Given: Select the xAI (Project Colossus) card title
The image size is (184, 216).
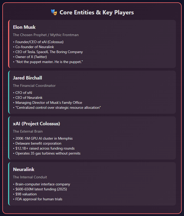Looking at the screenshot, I should pyautogui.click(x=36, y=123).
